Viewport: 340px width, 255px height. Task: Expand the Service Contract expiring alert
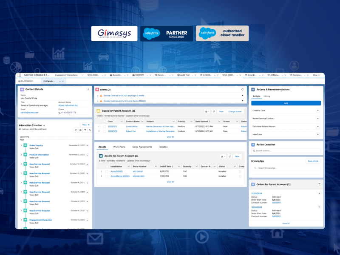[x=98, y=96]
